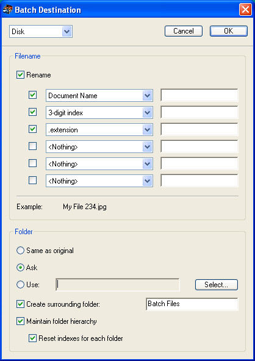
Task: Toggle the checkbox beside .extension
Action: pyautogui.click(x=32, y=129)
